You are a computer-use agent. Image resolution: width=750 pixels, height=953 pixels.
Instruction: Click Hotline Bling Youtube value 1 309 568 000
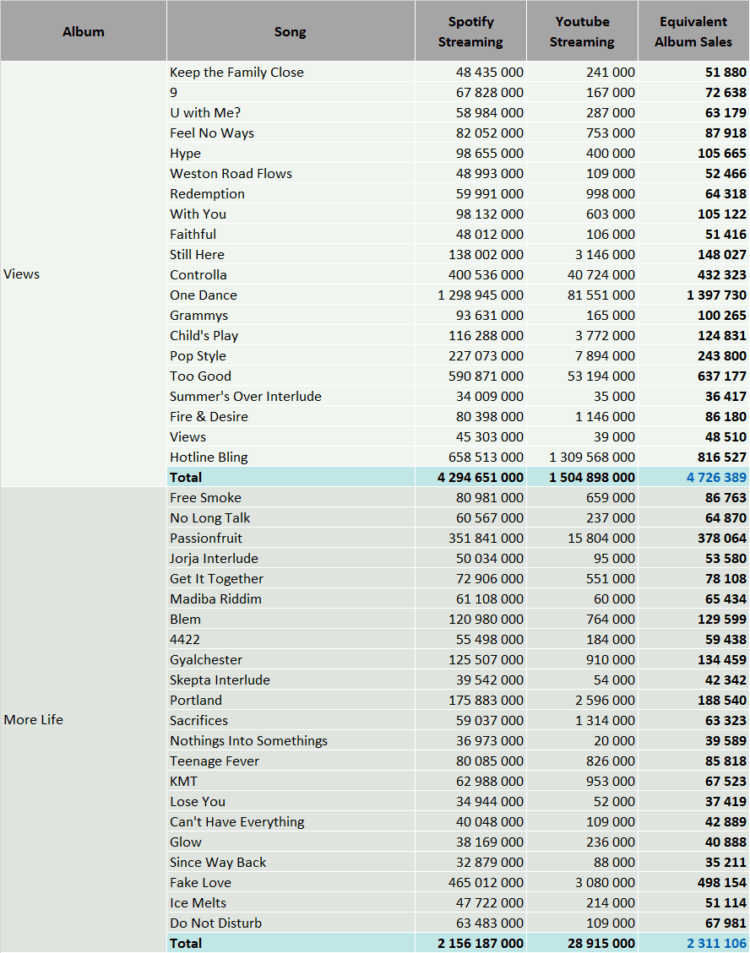592,457
